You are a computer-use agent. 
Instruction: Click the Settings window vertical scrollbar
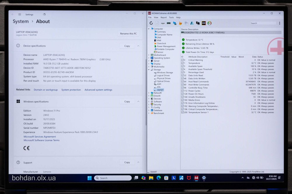[146, 92]
